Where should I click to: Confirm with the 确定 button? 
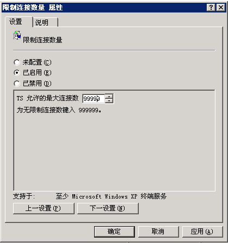click(x=114, y=232)
